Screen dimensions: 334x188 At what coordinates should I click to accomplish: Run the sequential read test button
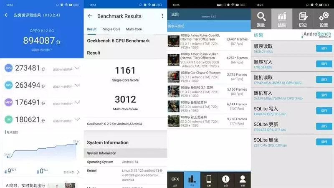click(x=324, y=48)
